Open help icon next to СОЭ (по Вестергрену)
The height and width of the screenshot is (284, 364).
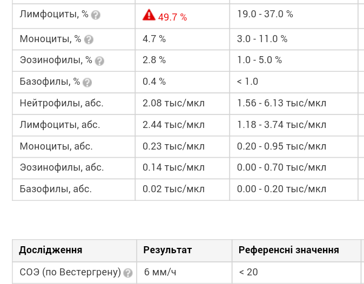coord(128,273)
